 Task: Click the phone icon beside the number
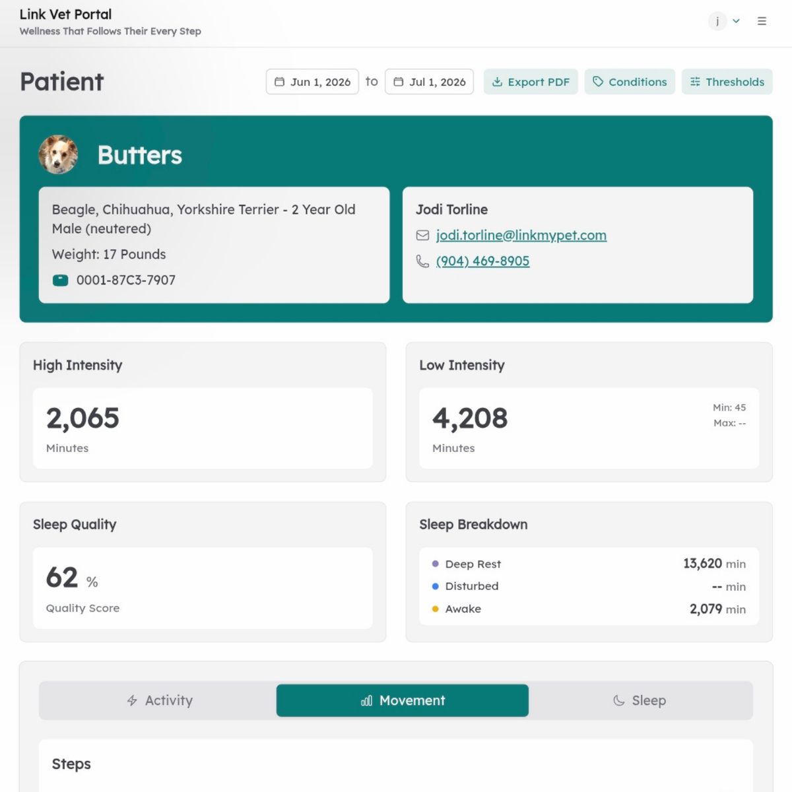tap(422, 261)
